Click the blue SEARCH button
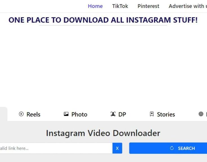The height and width of the screenshot is (162, 207). click(x=168, y=148)
